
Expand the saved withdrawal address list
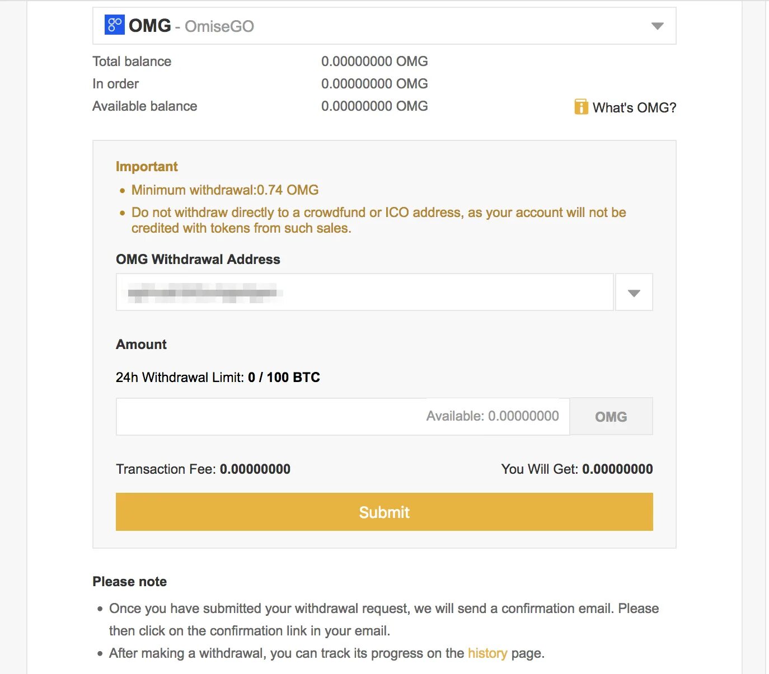click(x=634, y=293)
